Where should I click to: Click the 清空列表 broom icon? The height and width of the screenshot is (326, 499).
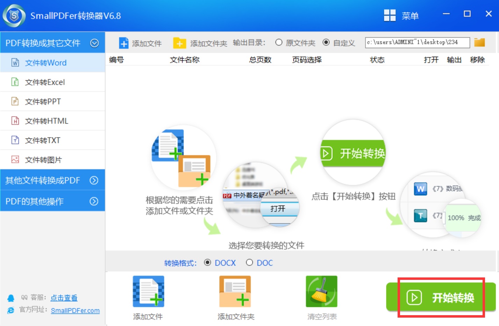[x=322, y=291]
